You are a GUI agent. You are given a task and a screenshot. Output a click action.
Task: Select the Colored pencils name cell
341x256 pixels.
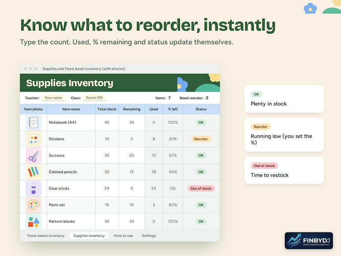pyautogui.click(x=71, y=172)
